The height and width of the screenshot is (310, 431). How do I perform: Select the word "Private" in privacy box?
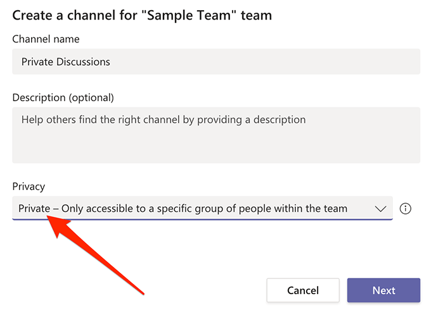click(34, 209)
